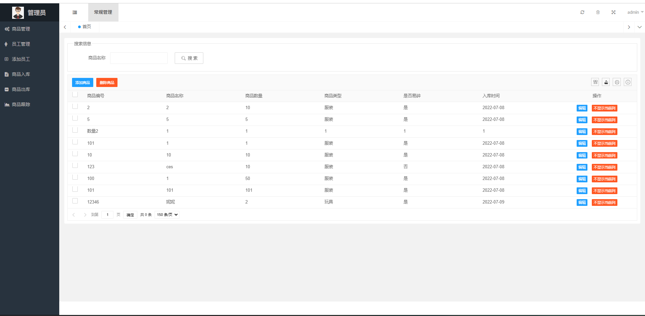Screen dimensions: 645x316
Task: Open 商品跟踪 in the sidebar
Action: [x=30, y=105]
